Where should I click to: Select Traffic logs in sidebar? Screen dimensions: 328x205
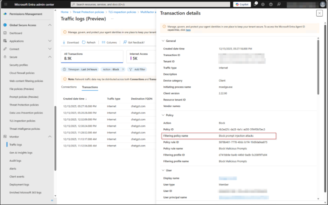click(x=16, y=145)
